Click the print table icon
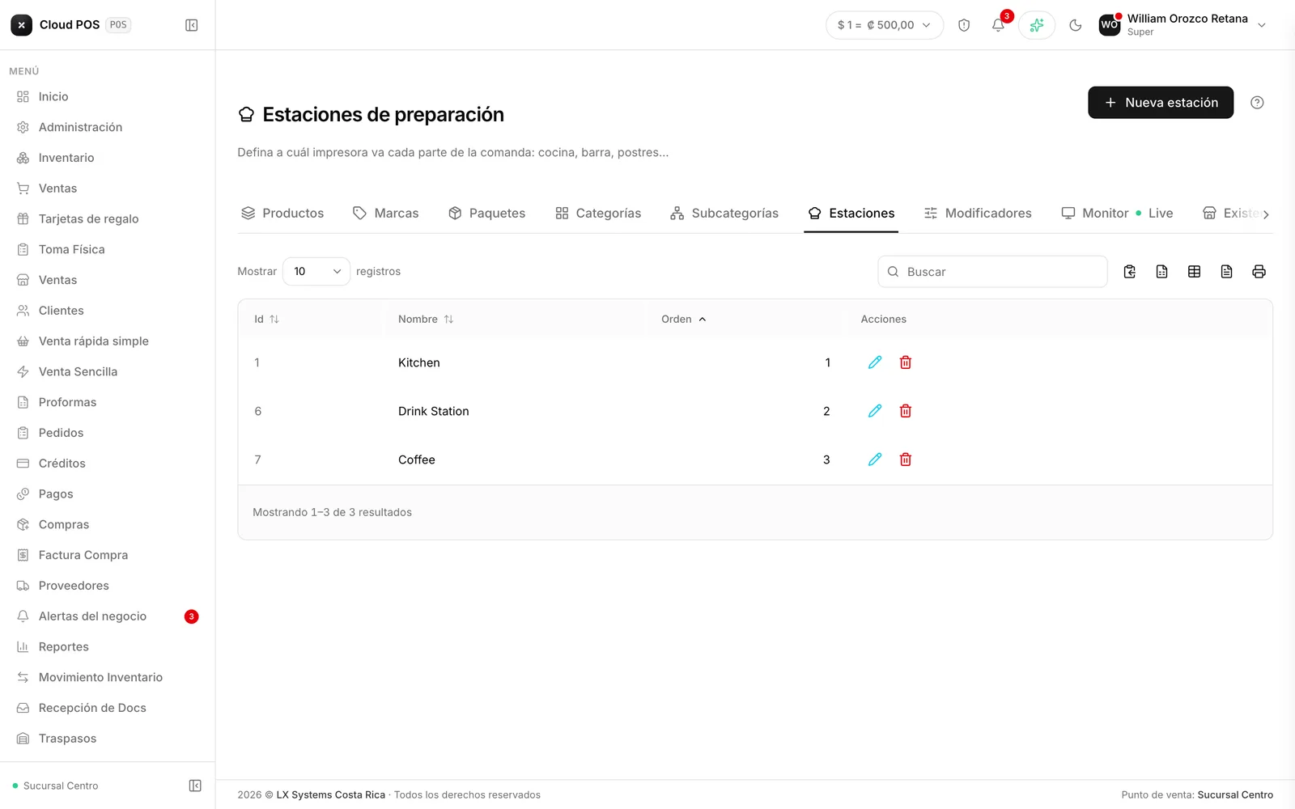 (x=1259, y=272)
